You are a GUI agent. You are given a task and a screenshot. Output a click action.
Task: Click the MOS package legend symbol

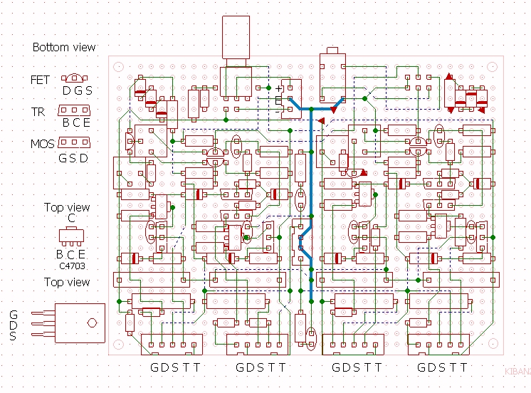coord(73,143)
